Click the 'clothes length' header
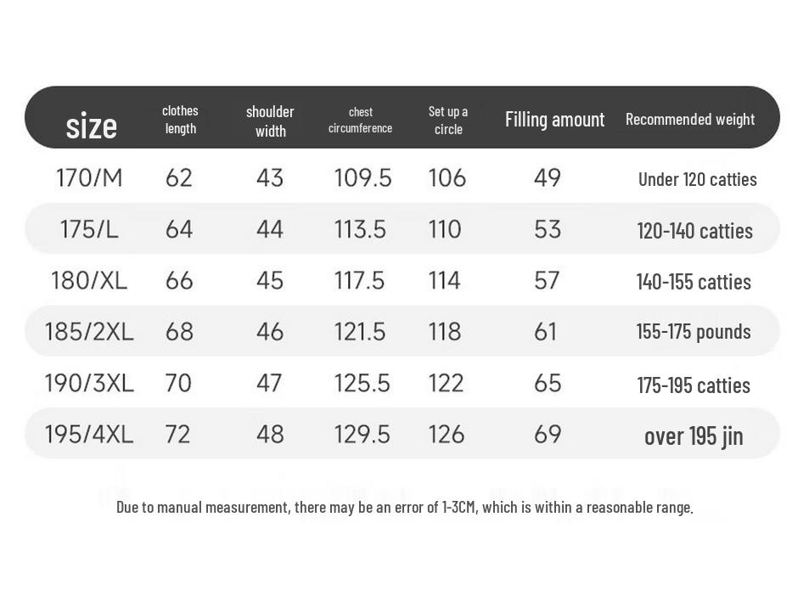 tap(180, 120)
